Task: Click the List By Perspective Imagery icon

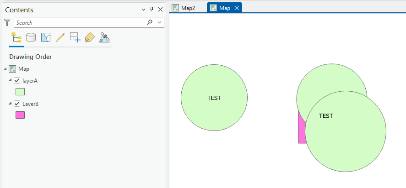Action: point(104,38)
